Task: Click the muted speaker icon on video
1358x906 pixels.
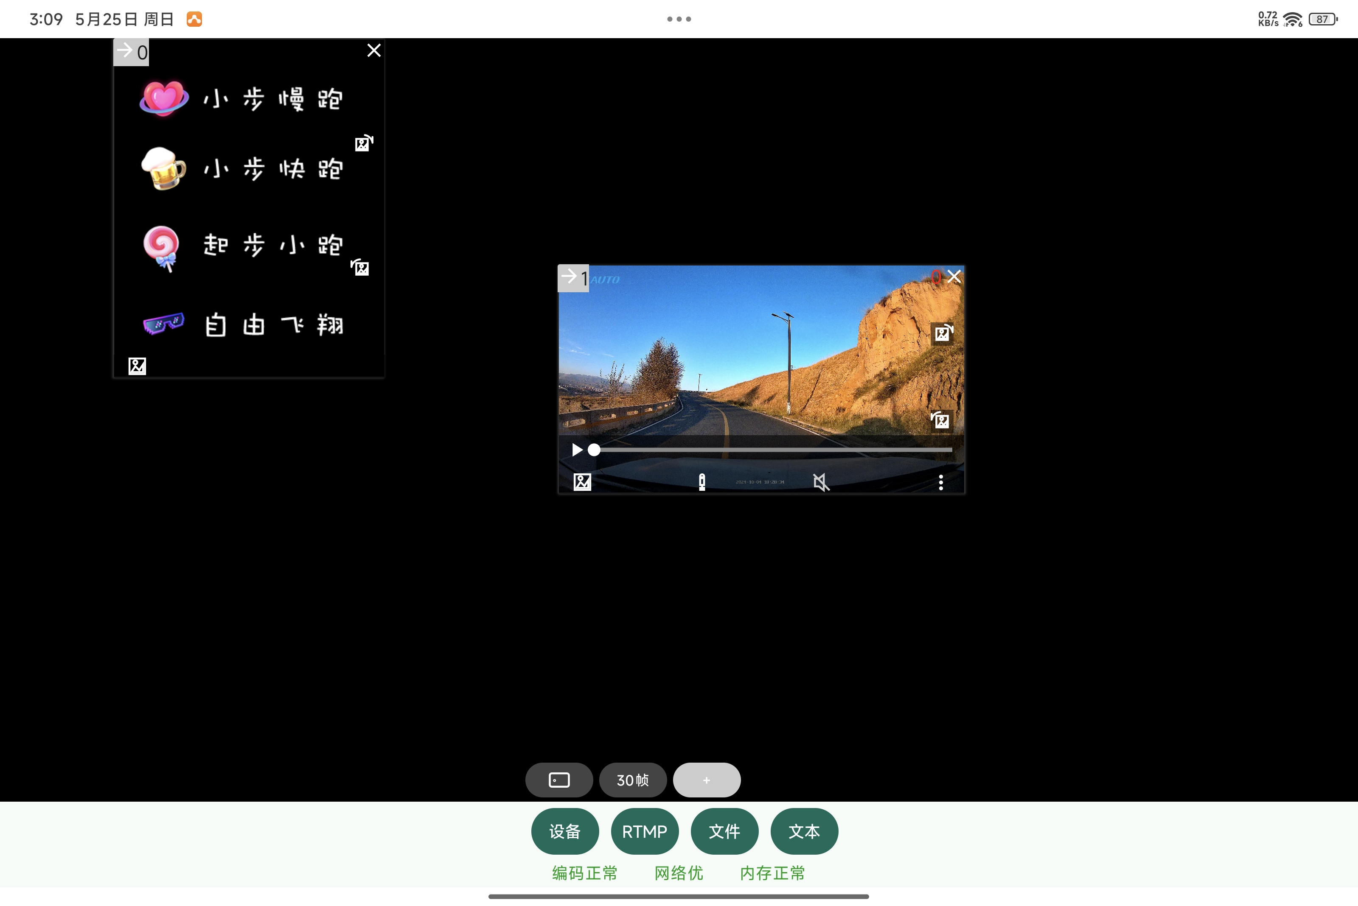Action: point(821,482)
